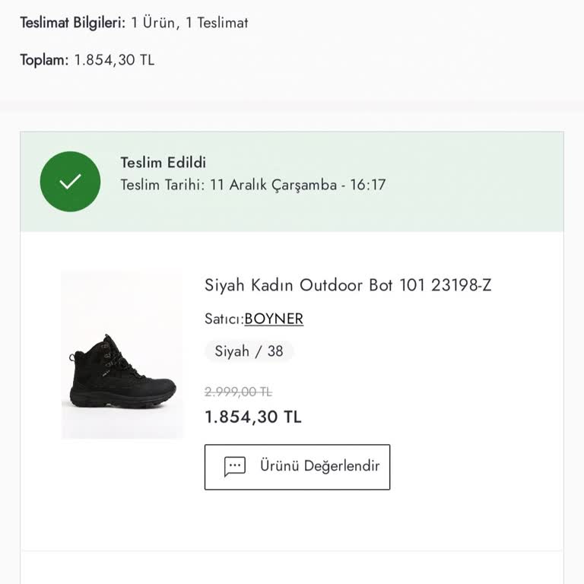The image size is (584, 584).
Task: Click the bold 1.854,30 TL product price
Action: pyautogui.click(x=253, y=417)
